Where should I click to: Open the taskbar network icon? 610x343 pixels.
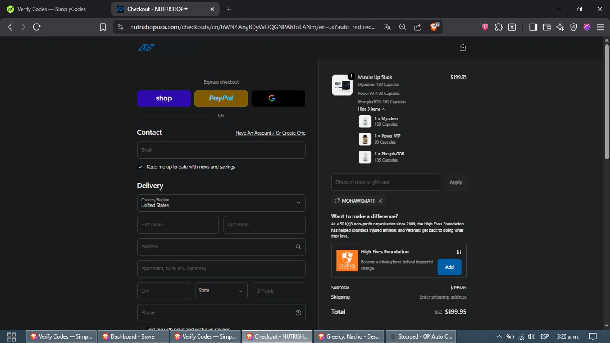click(521, 337)
